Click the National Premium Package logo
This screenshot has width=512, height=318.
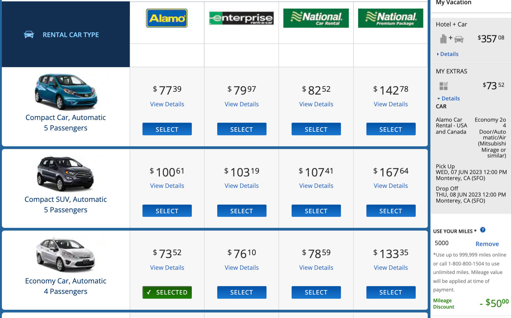pos(390,18)
